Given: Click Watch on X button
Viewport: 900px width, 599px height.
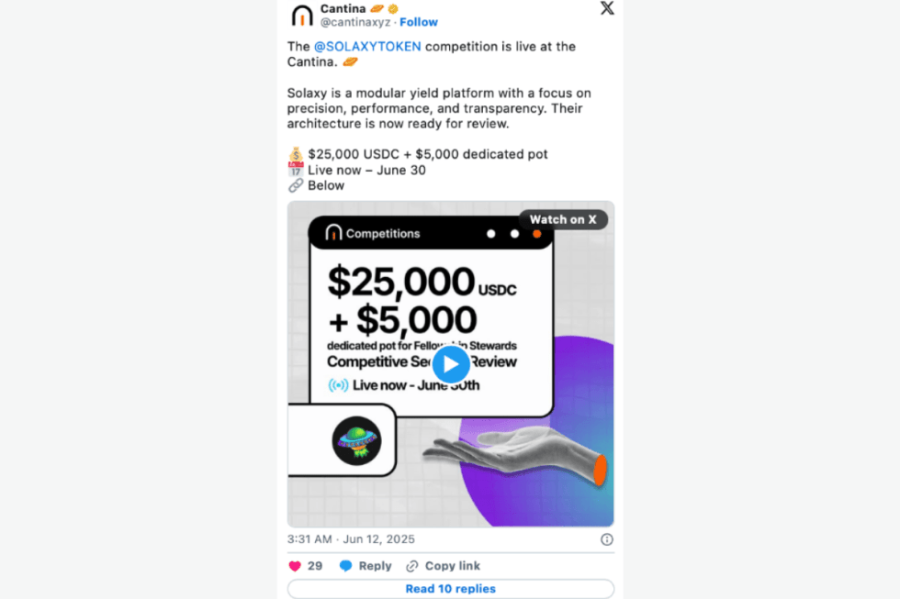Looking at the screenshot, I should 563,219.
